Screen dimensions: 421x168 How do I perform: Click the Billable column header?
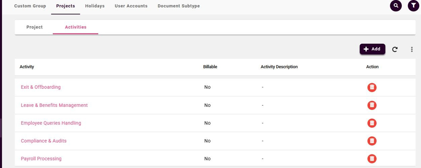pyautogui.click(x=210, y=67)
